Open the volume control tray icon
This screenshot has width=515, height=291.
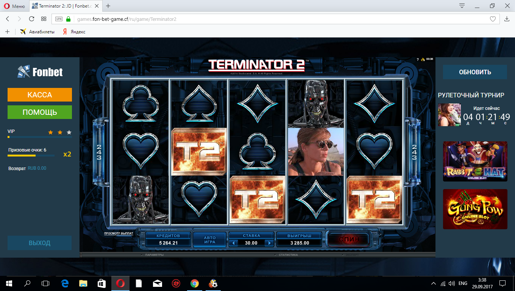click(x=451, y=283)
